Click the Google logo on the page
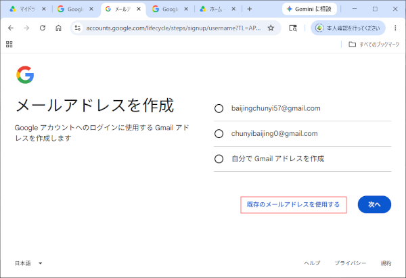The width and height of the screenshot is (406, 278). tap(25, 75)
